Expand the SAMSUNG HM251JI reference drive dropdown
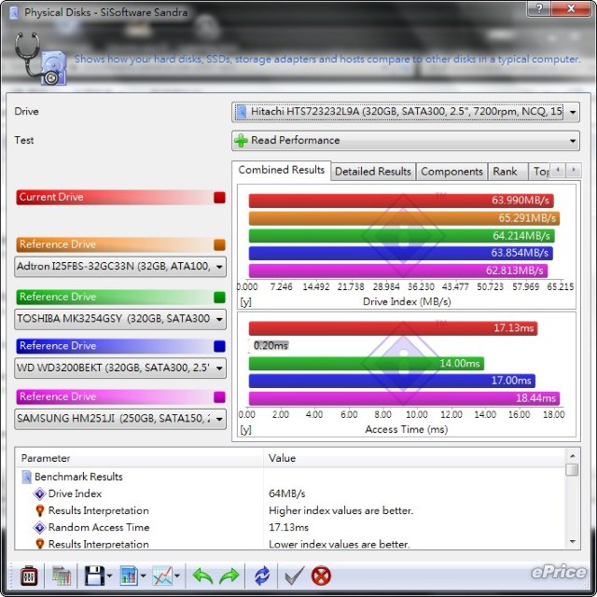597x597 pixels. tap(218, 419)
